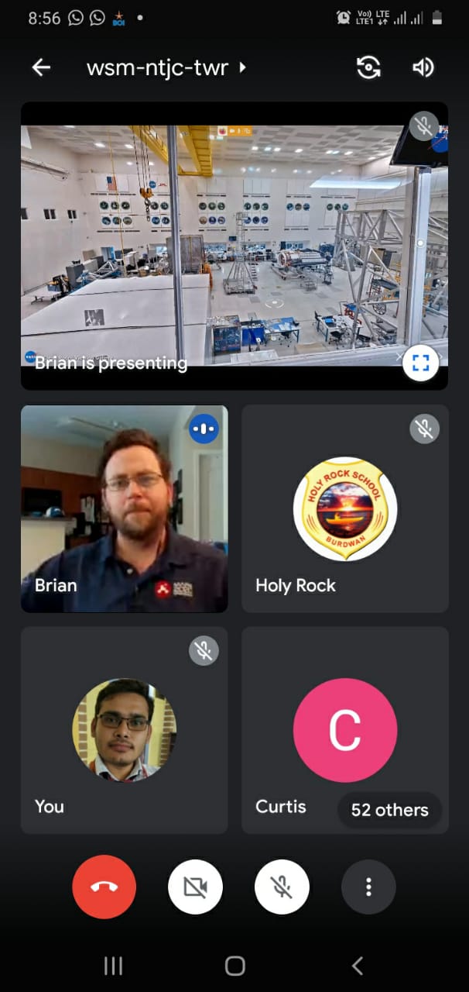
Task: Tap Holy Rock's muted microphone icon
Action: coord(424,429)
